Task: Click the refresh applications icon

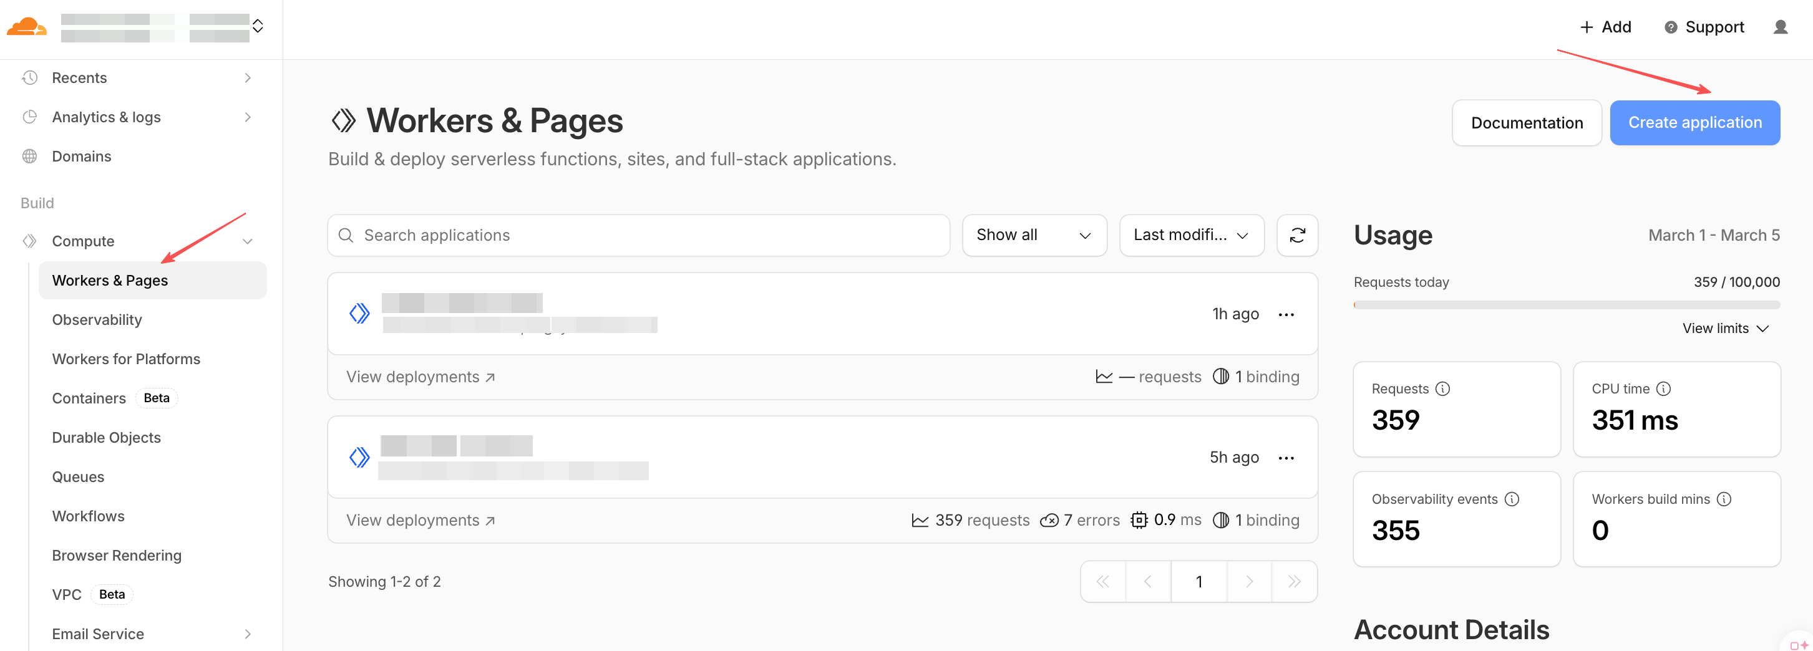Action: pos(1296,235)
